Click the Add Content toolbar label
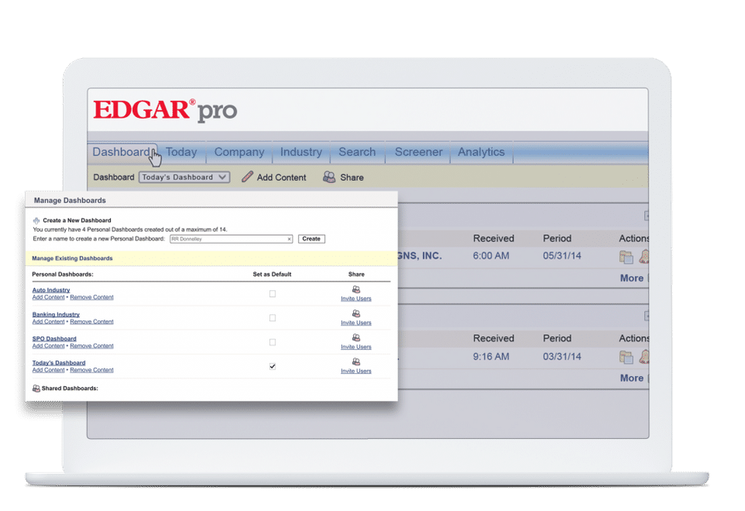The width and height of the screenshot is (745, 511). (x=281, y=178)
